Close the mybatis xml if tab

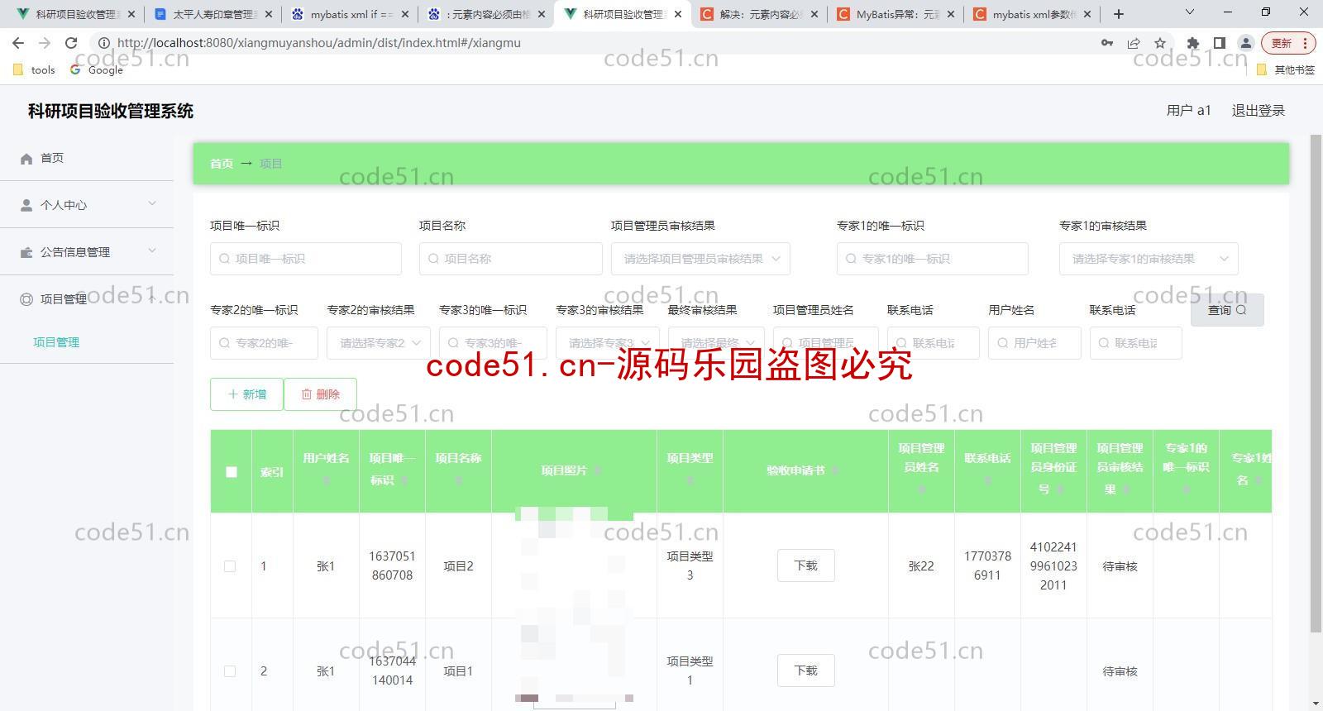point(404,14)
